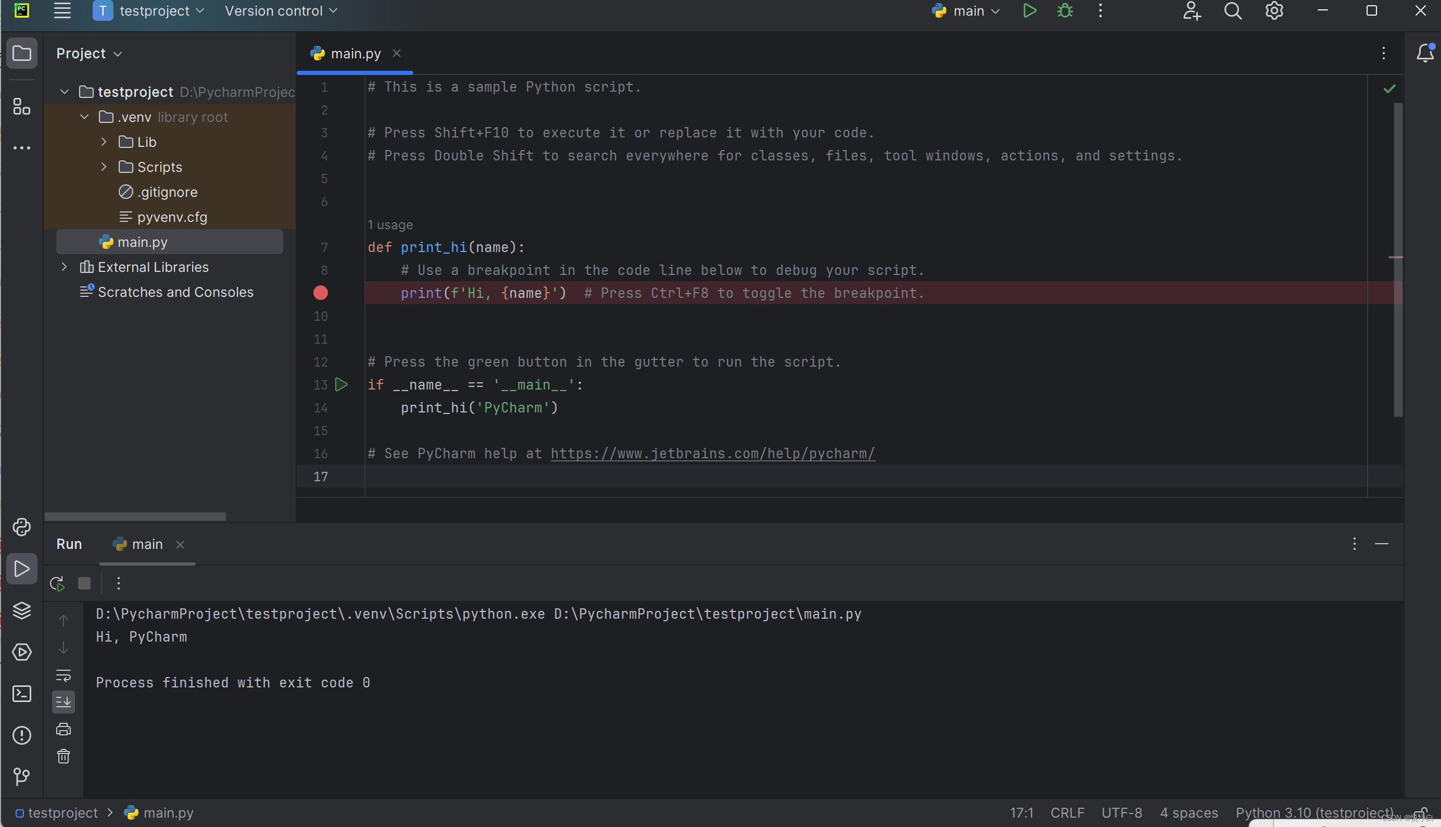Select the main.py editor tab
1441x827 pixels.
coord(355,54)
